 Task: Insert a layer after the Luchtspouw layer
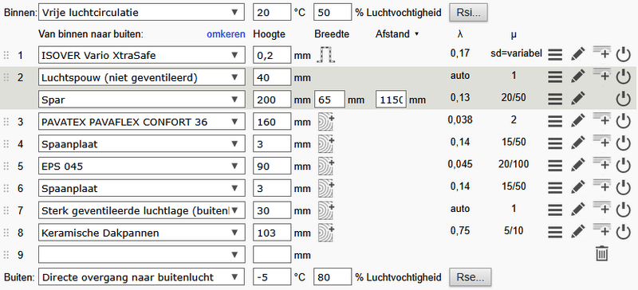pos(602,74)
